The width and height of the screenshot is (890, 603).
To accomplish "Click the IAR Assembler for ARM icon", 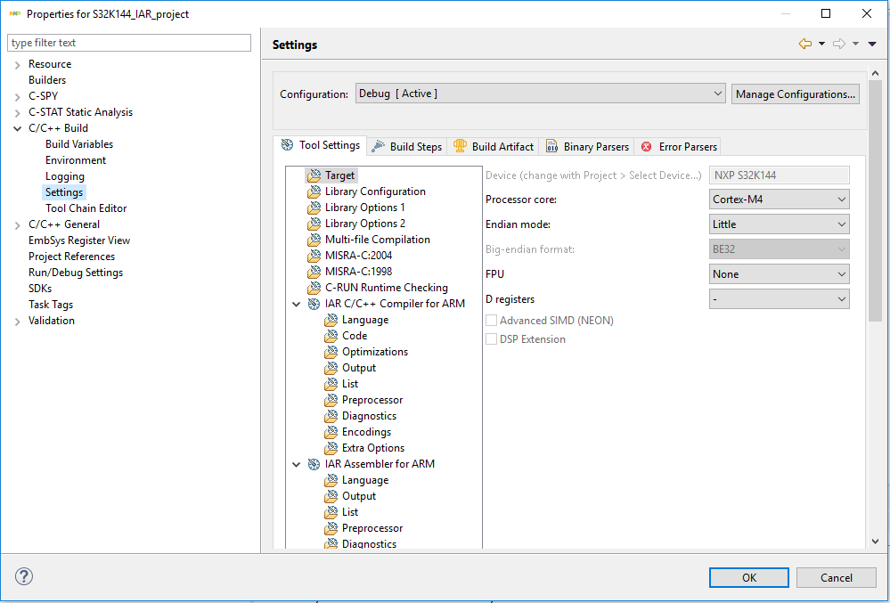I will (314, 464).
